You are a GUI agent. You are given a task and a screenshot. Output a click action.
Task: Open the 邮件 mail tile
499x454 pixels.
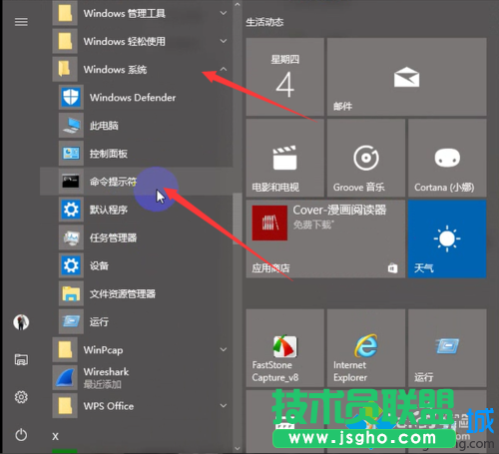[x=406, y=77]
